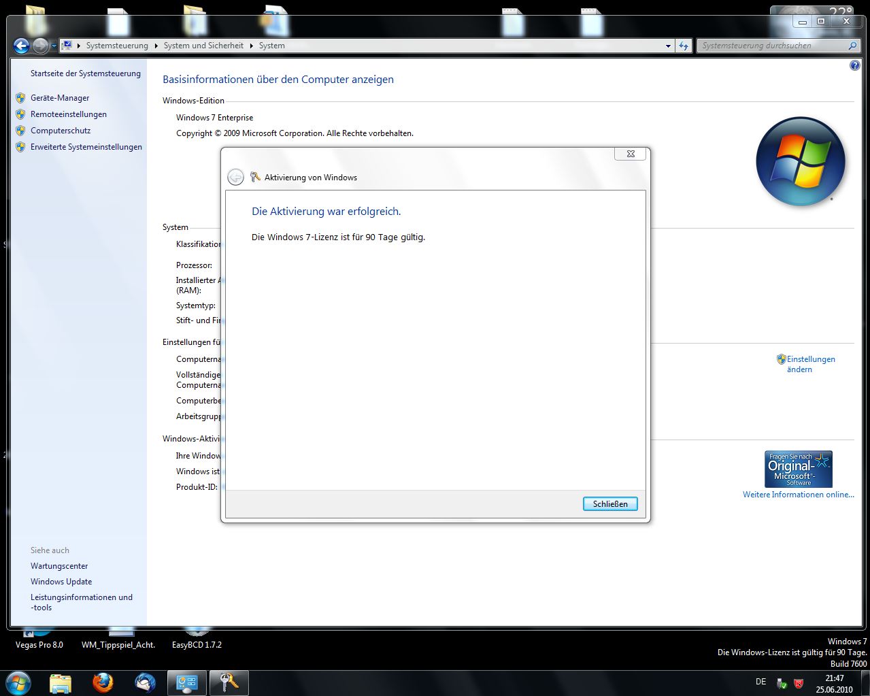Click the Vegas Pro 8.0 desktop shortcut label
The image size is (870, 696).
pos(39,645)
